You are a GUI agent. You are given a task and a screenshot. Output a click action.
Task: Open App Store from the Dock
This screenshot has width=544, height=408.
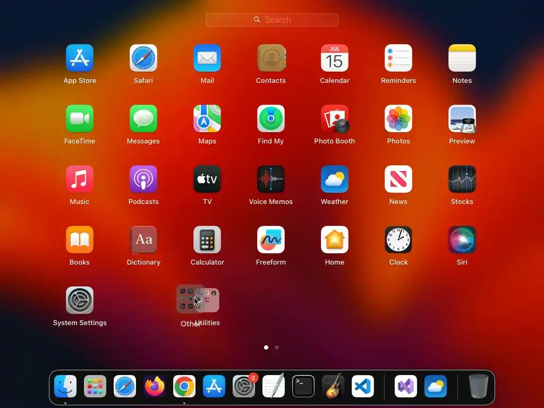click(x=214, y=386)
